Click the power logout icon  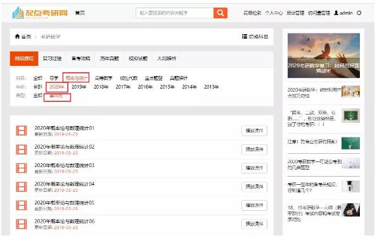tap(359, 13)
